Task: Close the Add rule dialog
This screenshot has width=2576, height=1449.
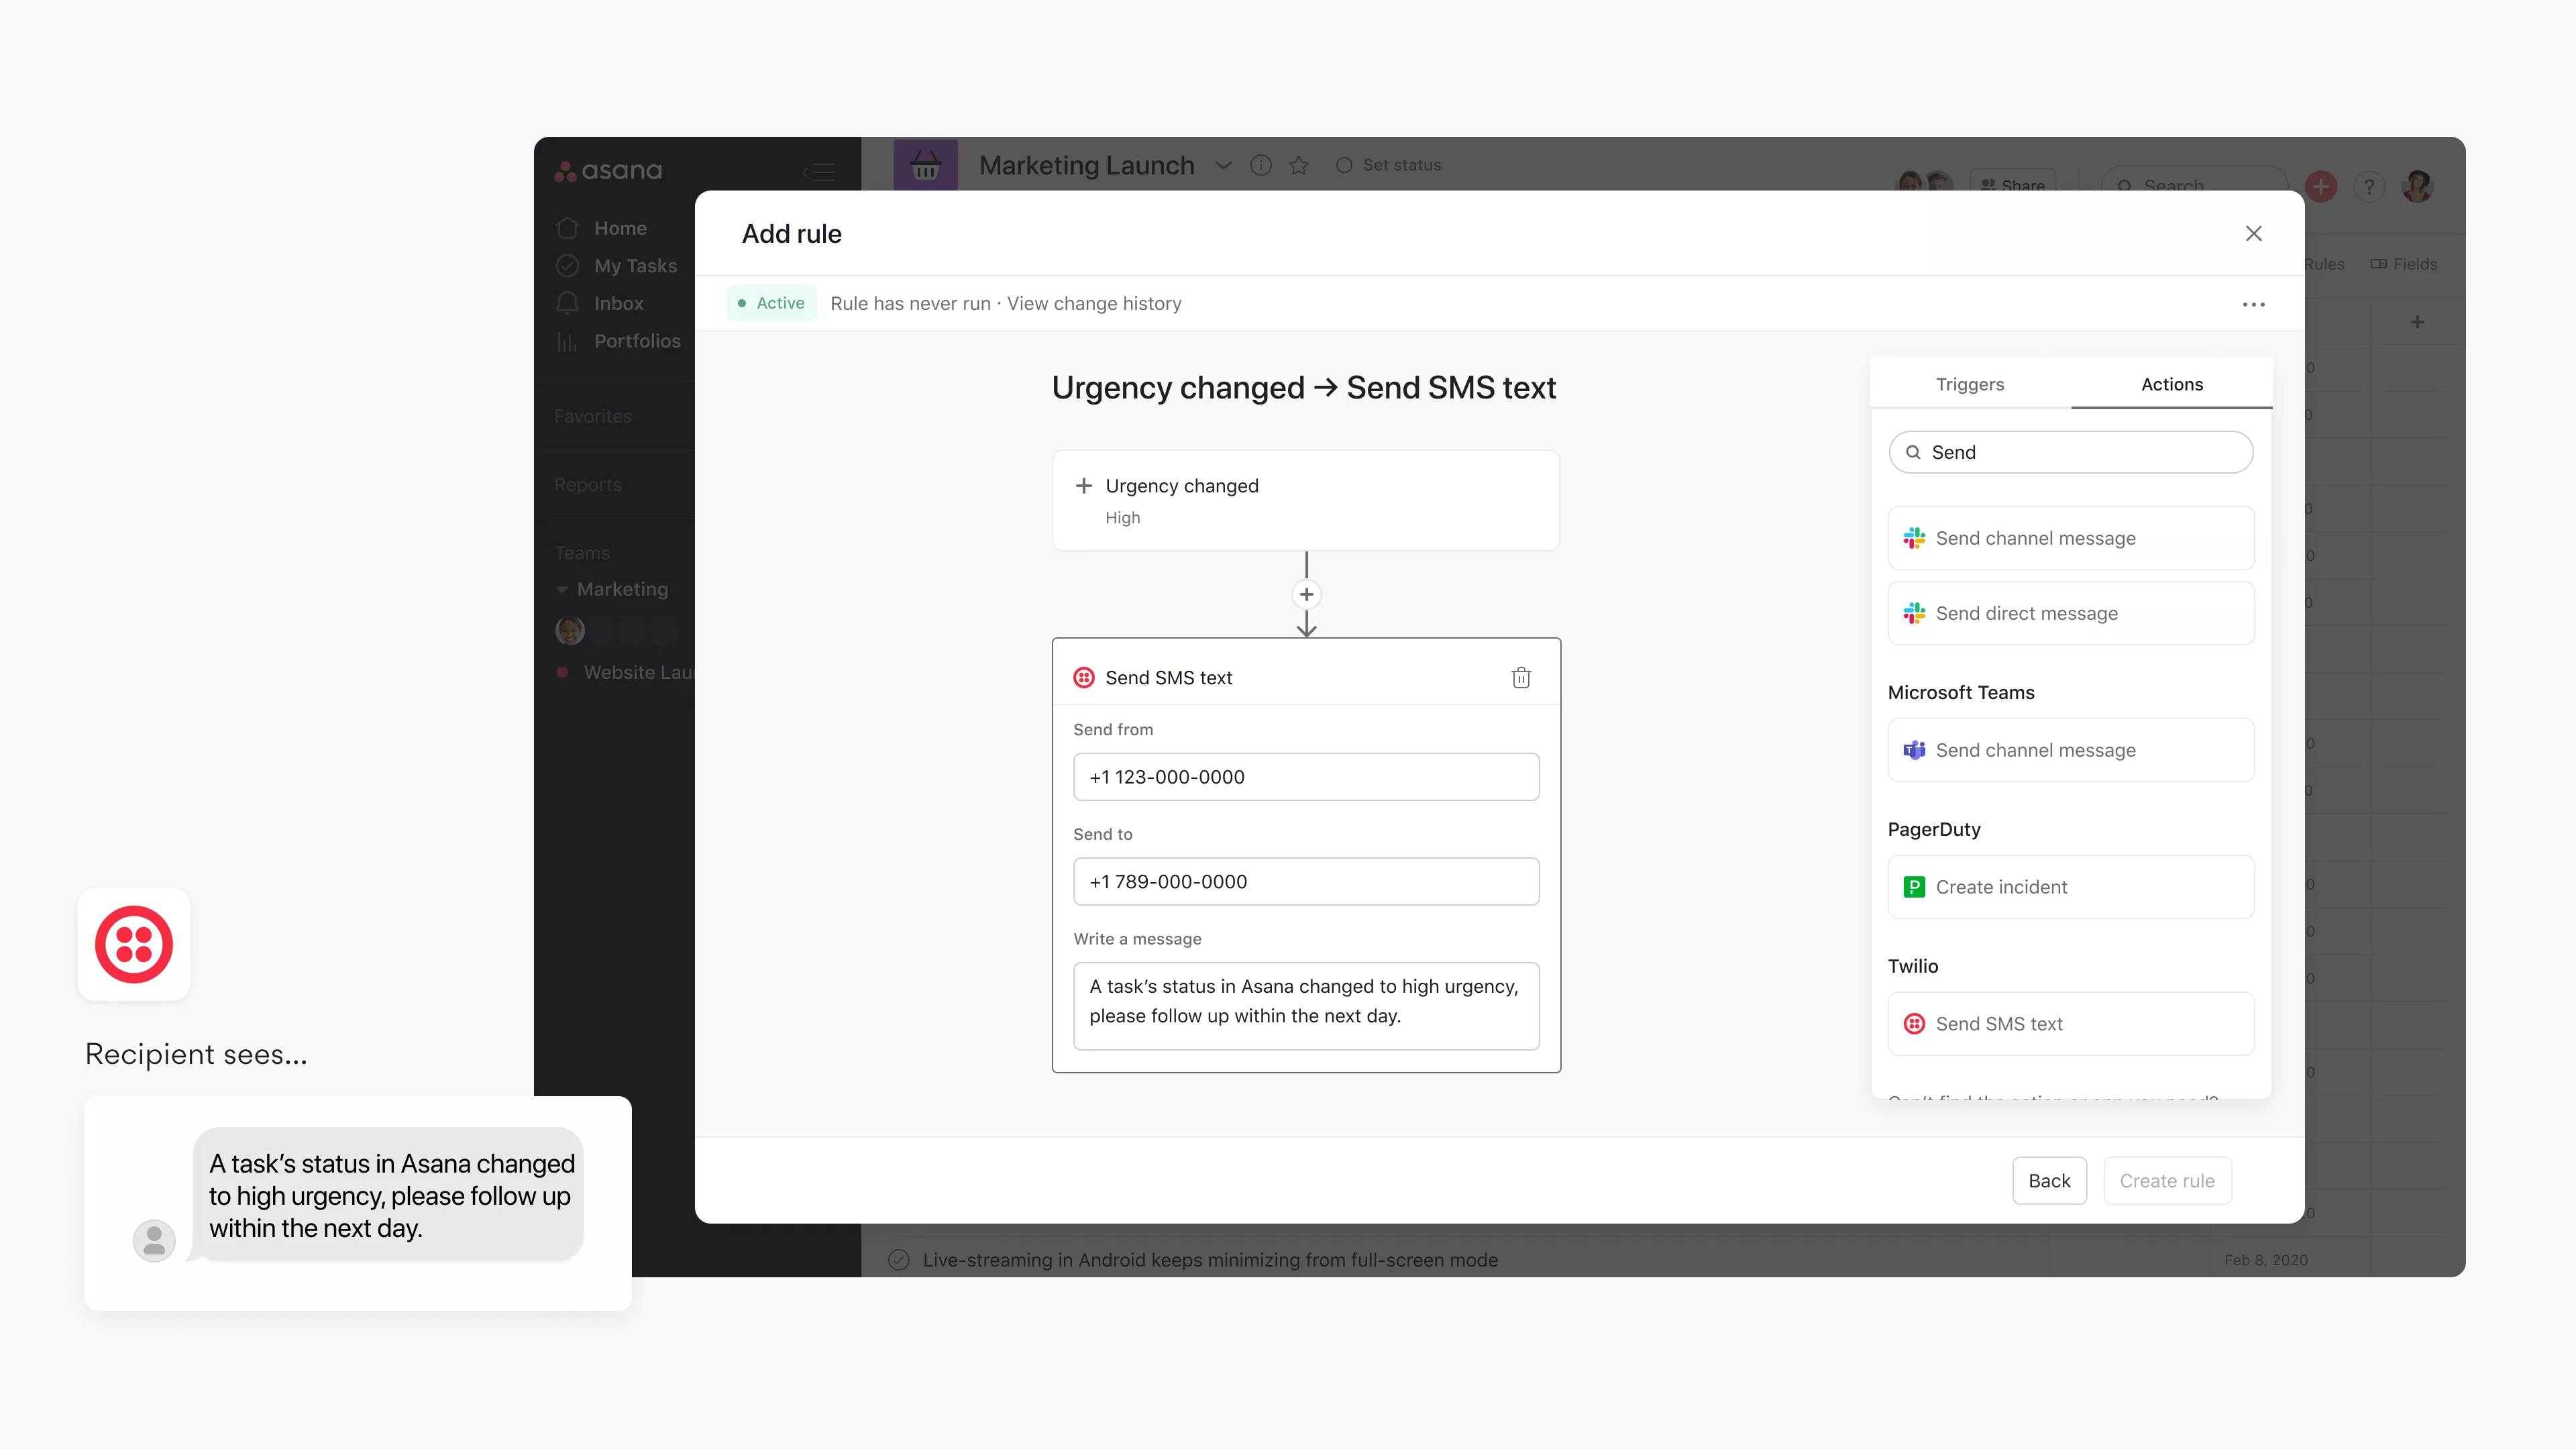Action: coord(2253,233)
